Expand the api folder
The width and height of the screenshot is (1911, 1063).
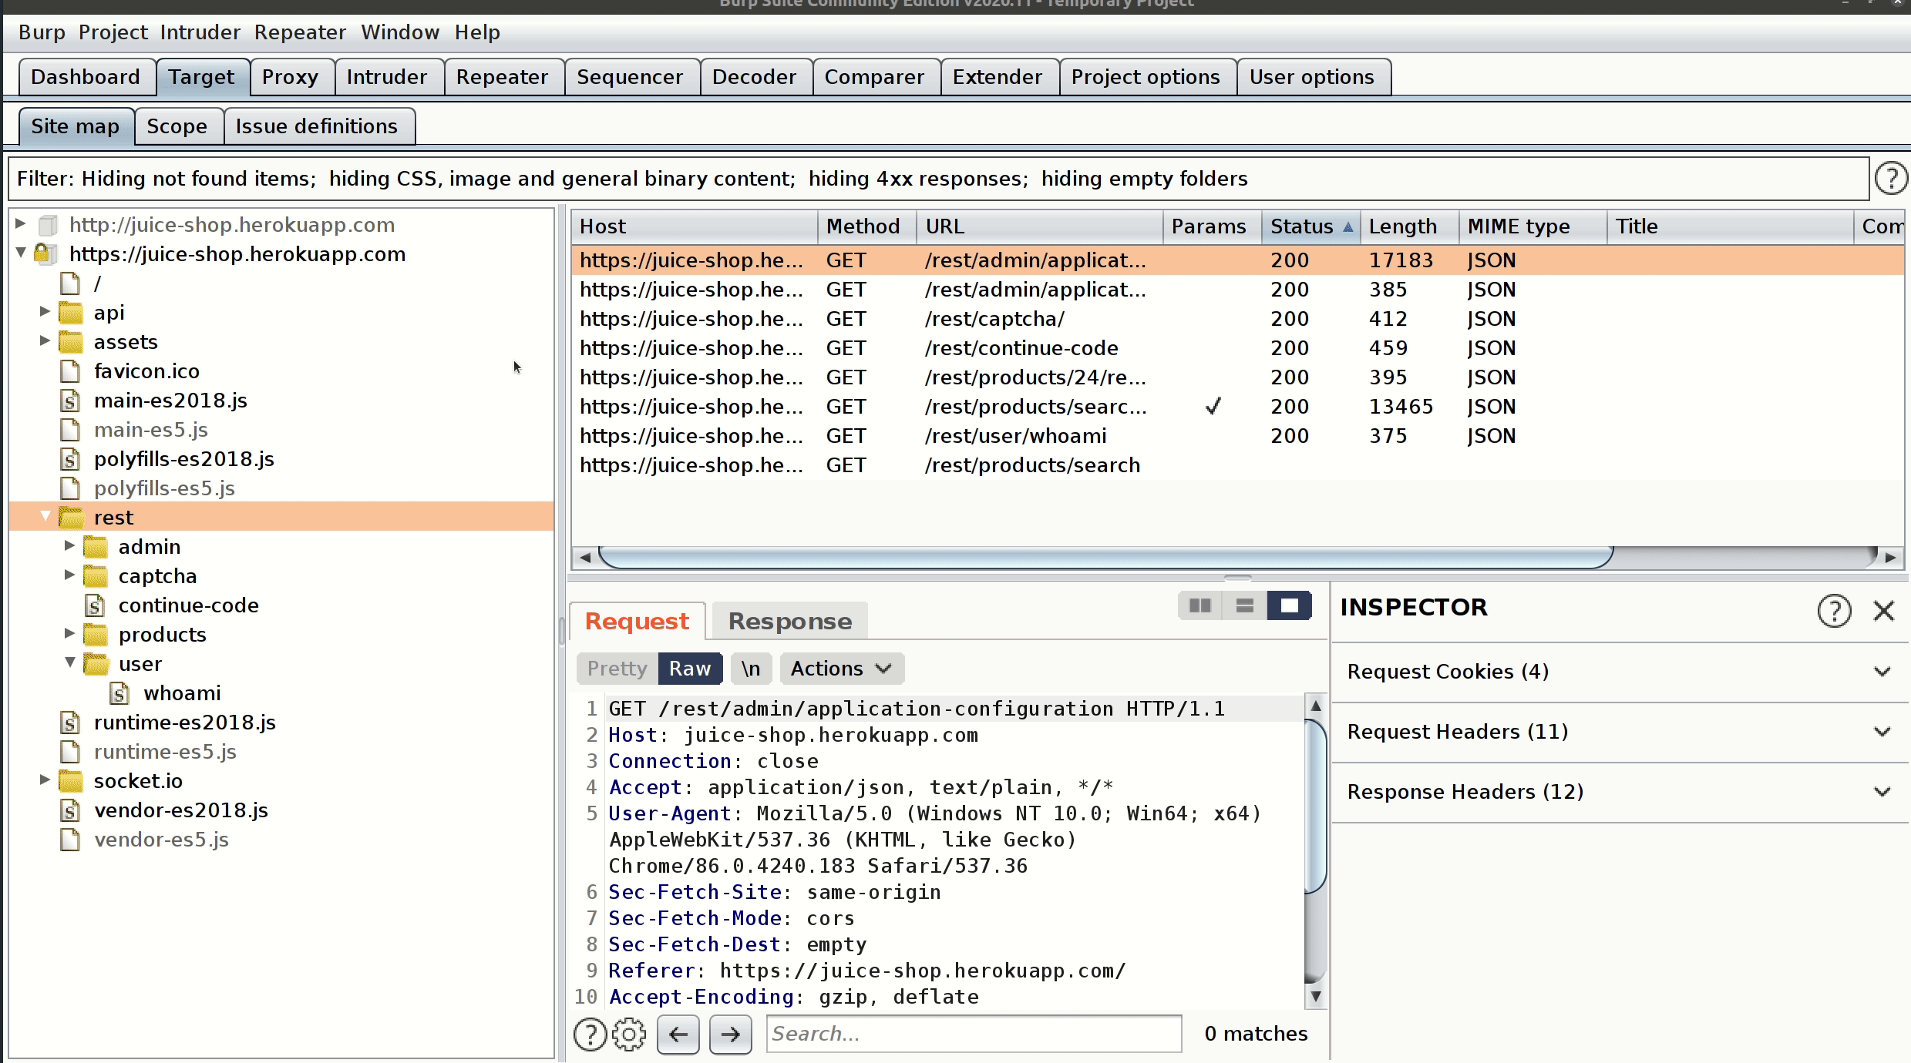(x=45, y=312)
